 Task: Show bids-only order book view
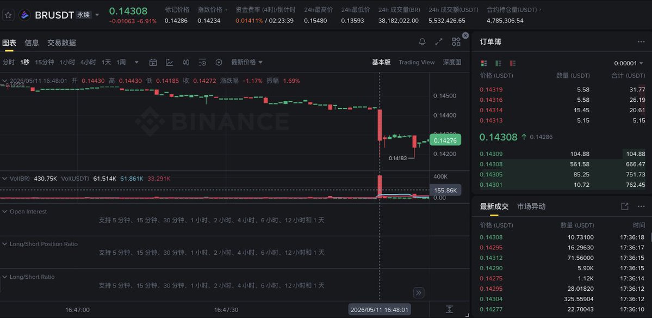point(498,63)
